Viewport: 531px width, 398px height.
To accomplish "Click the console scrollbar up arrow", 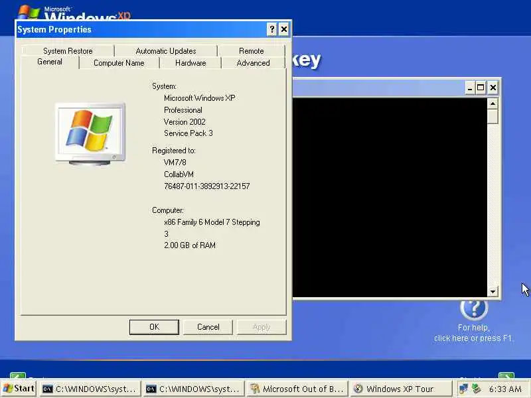I will (x=493, y=103).
